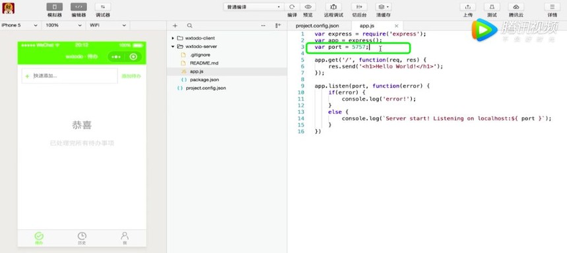Screen dimensions: 567x253
Task: Expand the wxtodo-client folder arrow
Action: click(173, 38)
